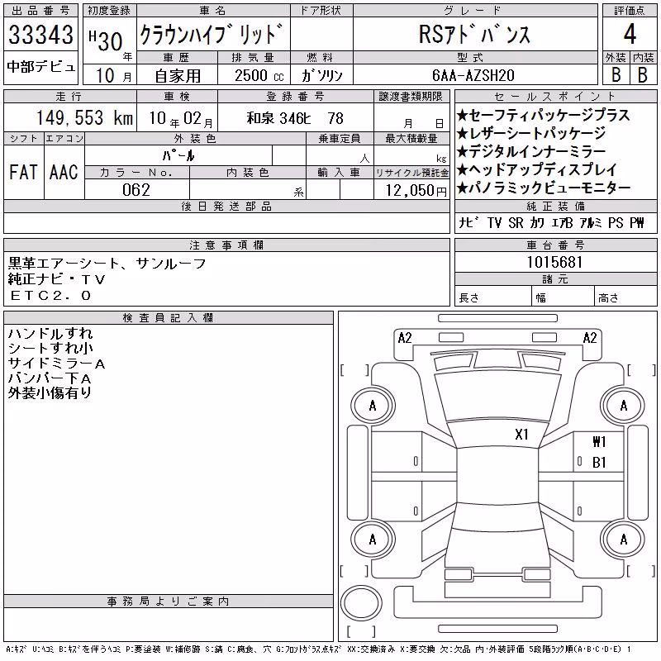Image resolution: width=661 pixels, height=661 pixels.
Task: Click the vehicle history 自家用
Action: pyautogui.click(x=178, y=76)
